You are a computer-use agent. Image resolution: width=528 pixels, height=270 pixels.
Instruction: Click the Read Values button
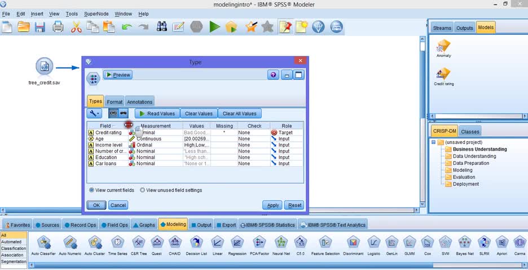pos(157,114)
